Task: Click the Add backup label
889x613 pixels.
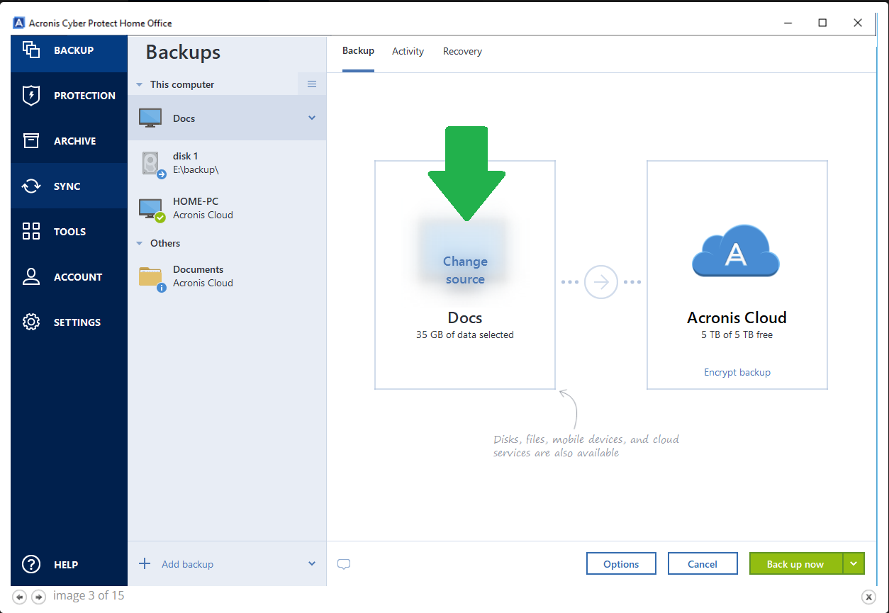Action: click(x=187, y=564)
